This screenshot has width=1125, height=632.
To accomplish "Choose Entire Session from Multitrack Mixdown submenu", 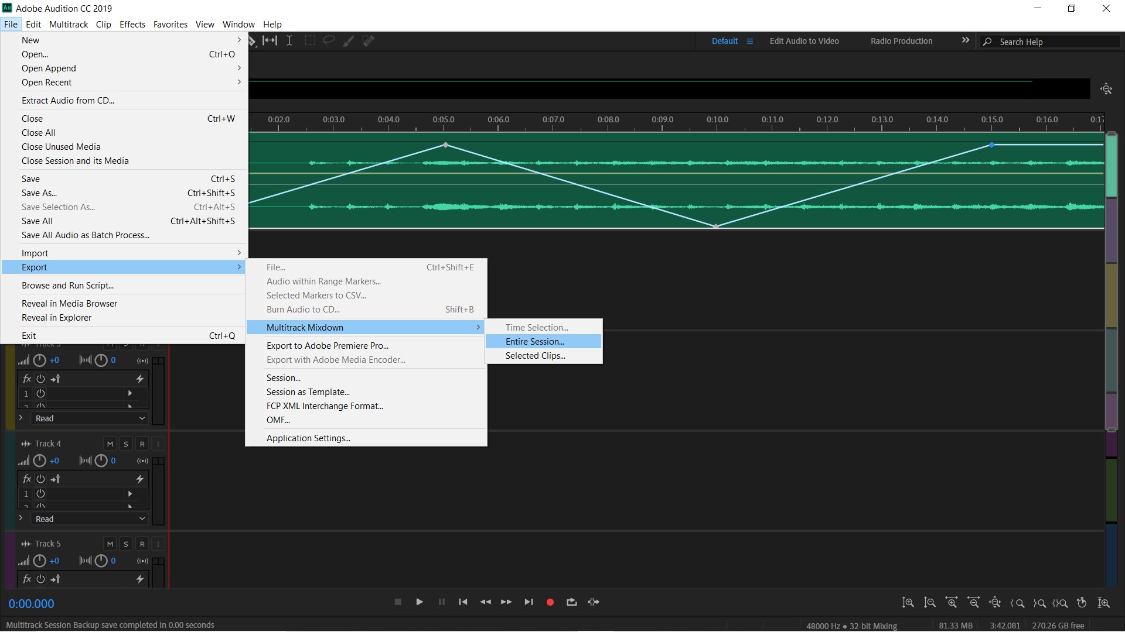I will tap(534, 341).
